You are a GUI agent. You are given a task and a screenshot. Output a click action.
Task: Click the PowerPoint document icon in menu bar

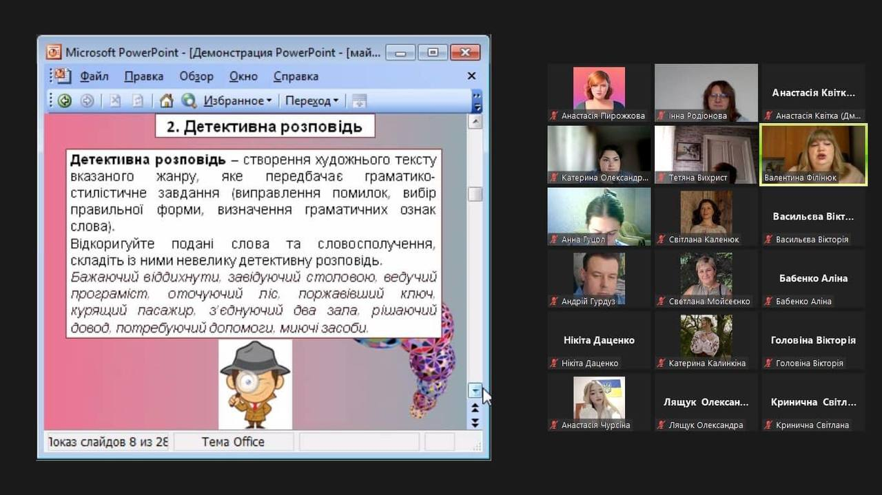63,76
